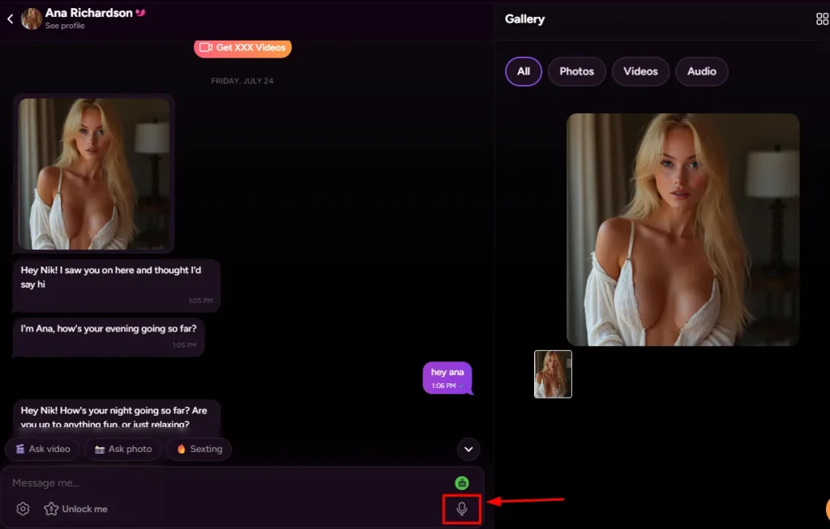Select the small gallery thumbnail
Image resolution: width=830 pixels, height=529 pixels.
tap(553, 374)
